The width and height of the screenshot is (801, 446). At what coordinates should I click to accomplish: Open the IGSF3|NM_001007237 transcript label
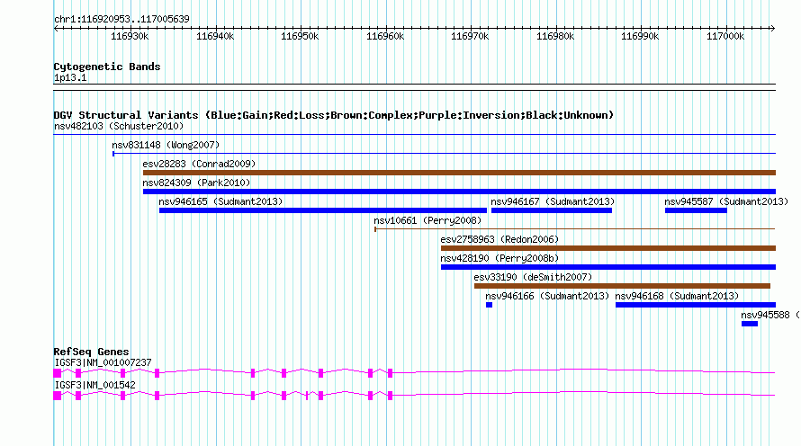click(103, 362)
